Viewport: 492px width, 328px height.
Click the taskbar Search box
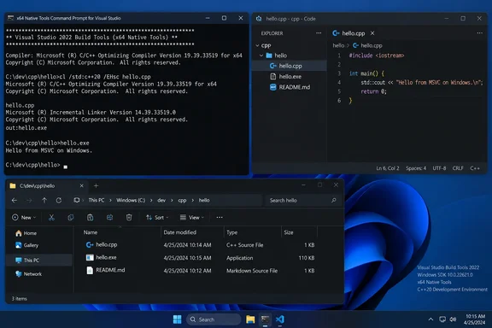coord(214,319)
